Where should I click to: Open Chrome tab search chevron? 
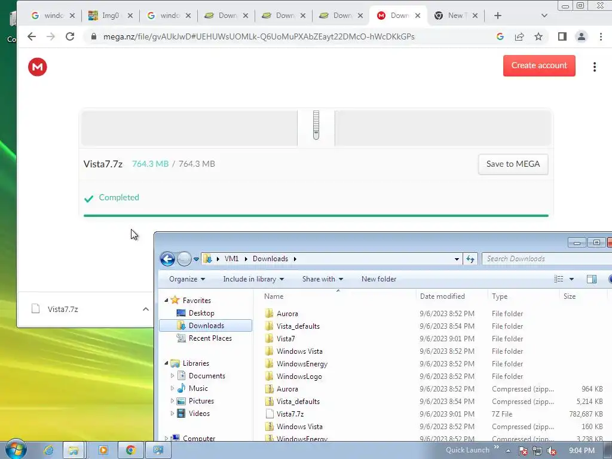[x=544, y=16]
